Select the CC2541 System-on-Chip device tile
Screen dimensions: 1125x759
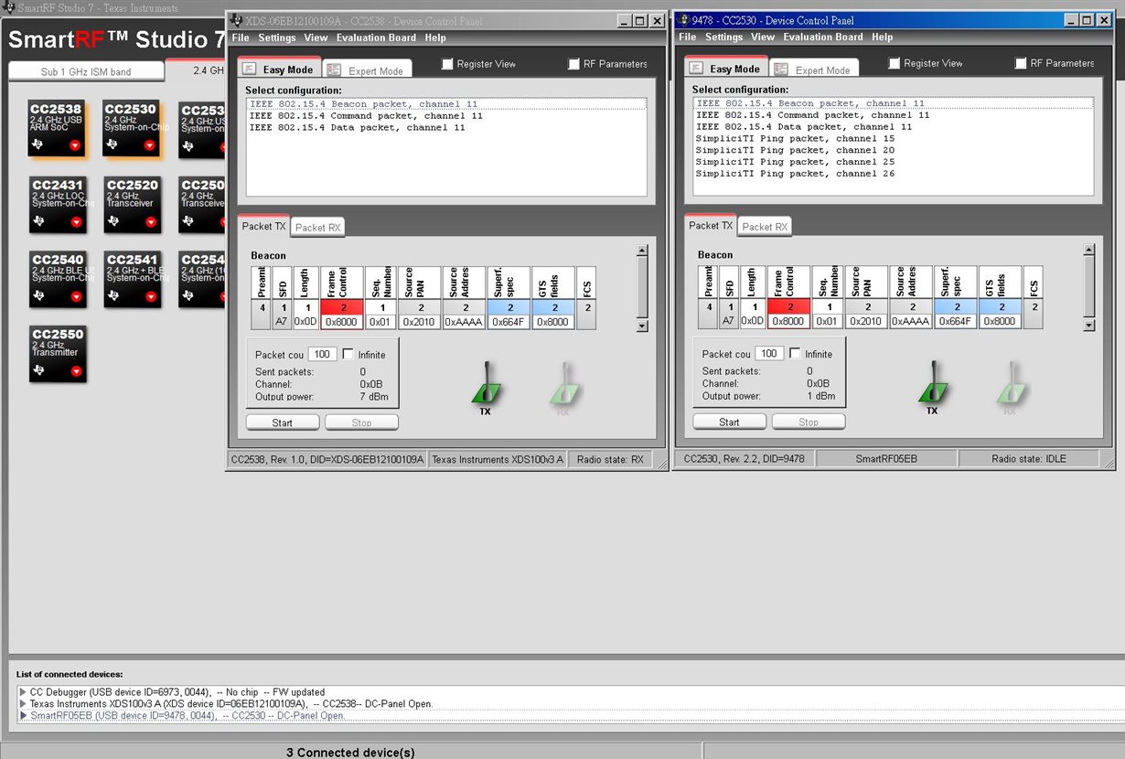[133, 280]
